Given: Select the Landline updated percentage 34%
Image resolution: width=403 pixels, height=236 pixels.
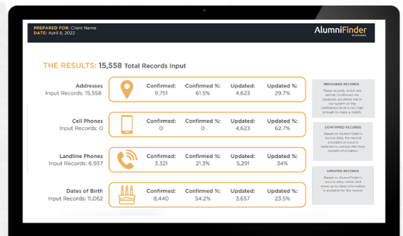Looking at the screenshot, I should 282,163.
